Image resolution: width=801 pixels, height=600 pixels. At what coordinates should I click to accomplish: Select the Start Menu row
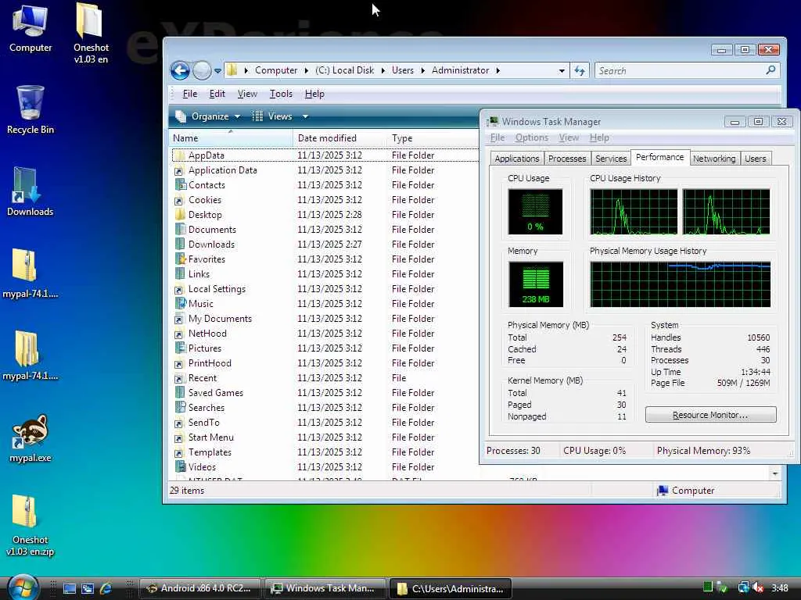325,437
